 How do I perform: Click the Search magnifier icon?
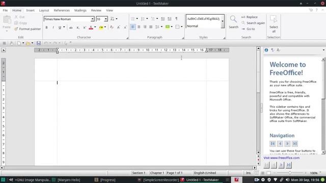233,19
